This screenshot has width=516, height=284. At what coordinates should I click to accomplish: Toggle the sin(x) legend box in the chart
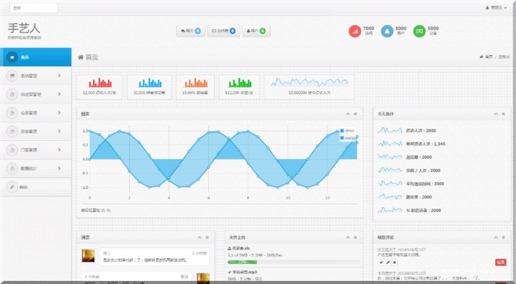tap(342, 130)
